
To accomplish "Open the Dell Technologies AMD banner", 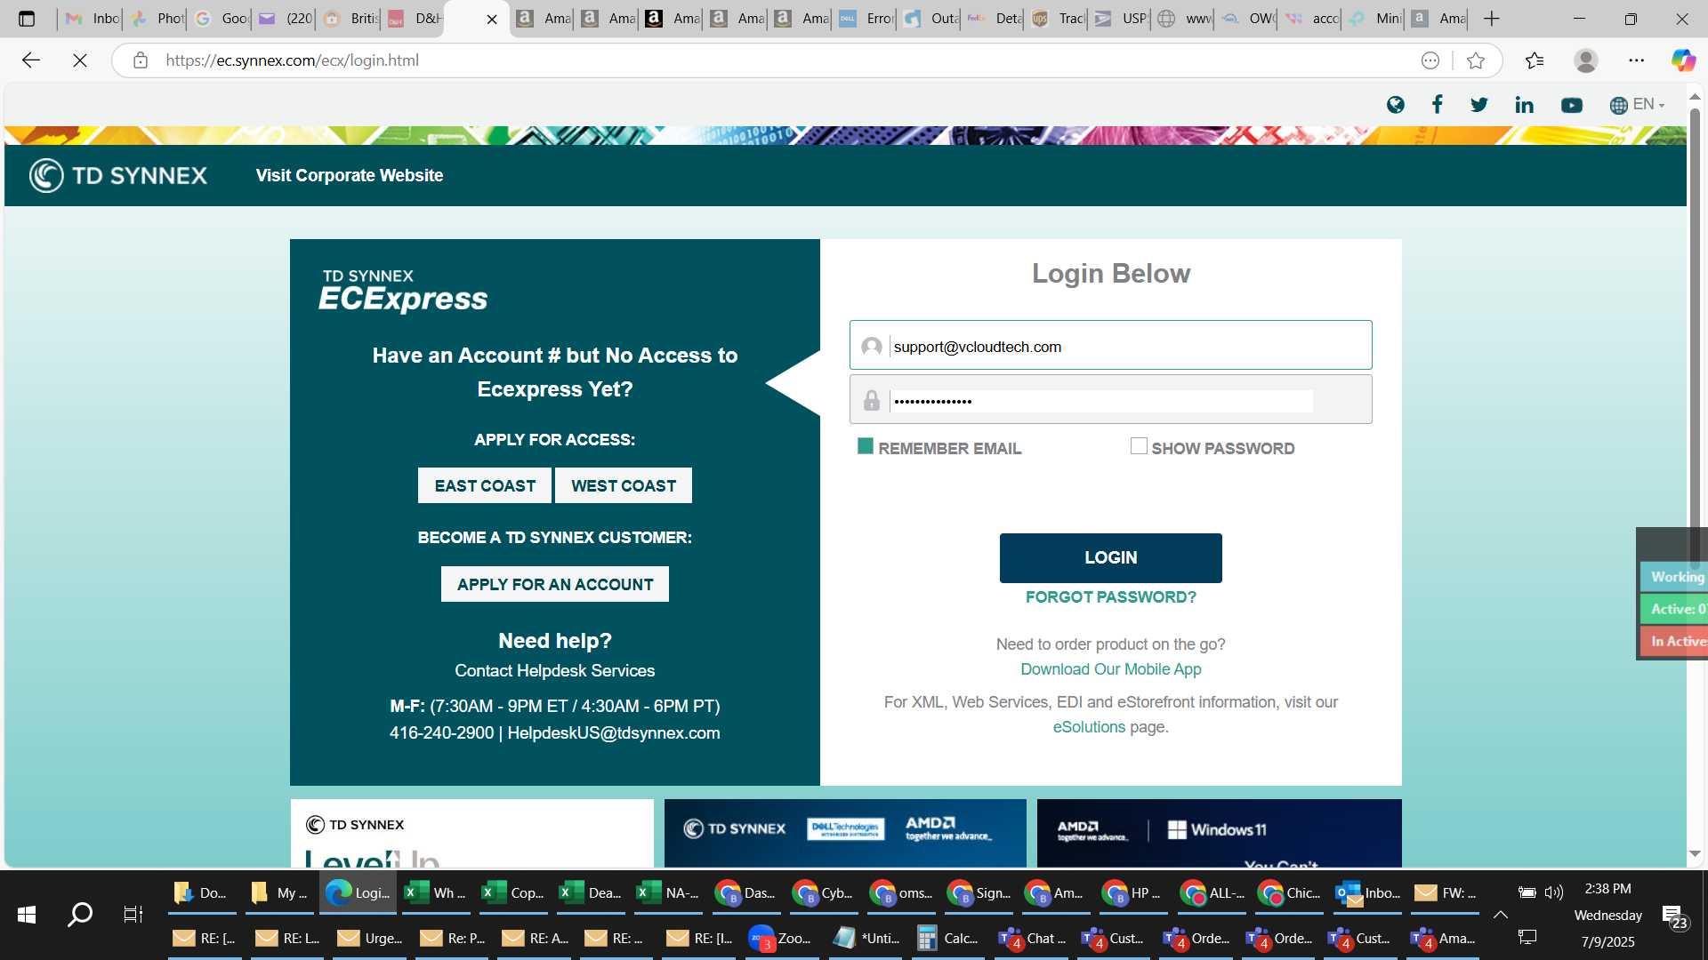I will (x=845, y=833).
